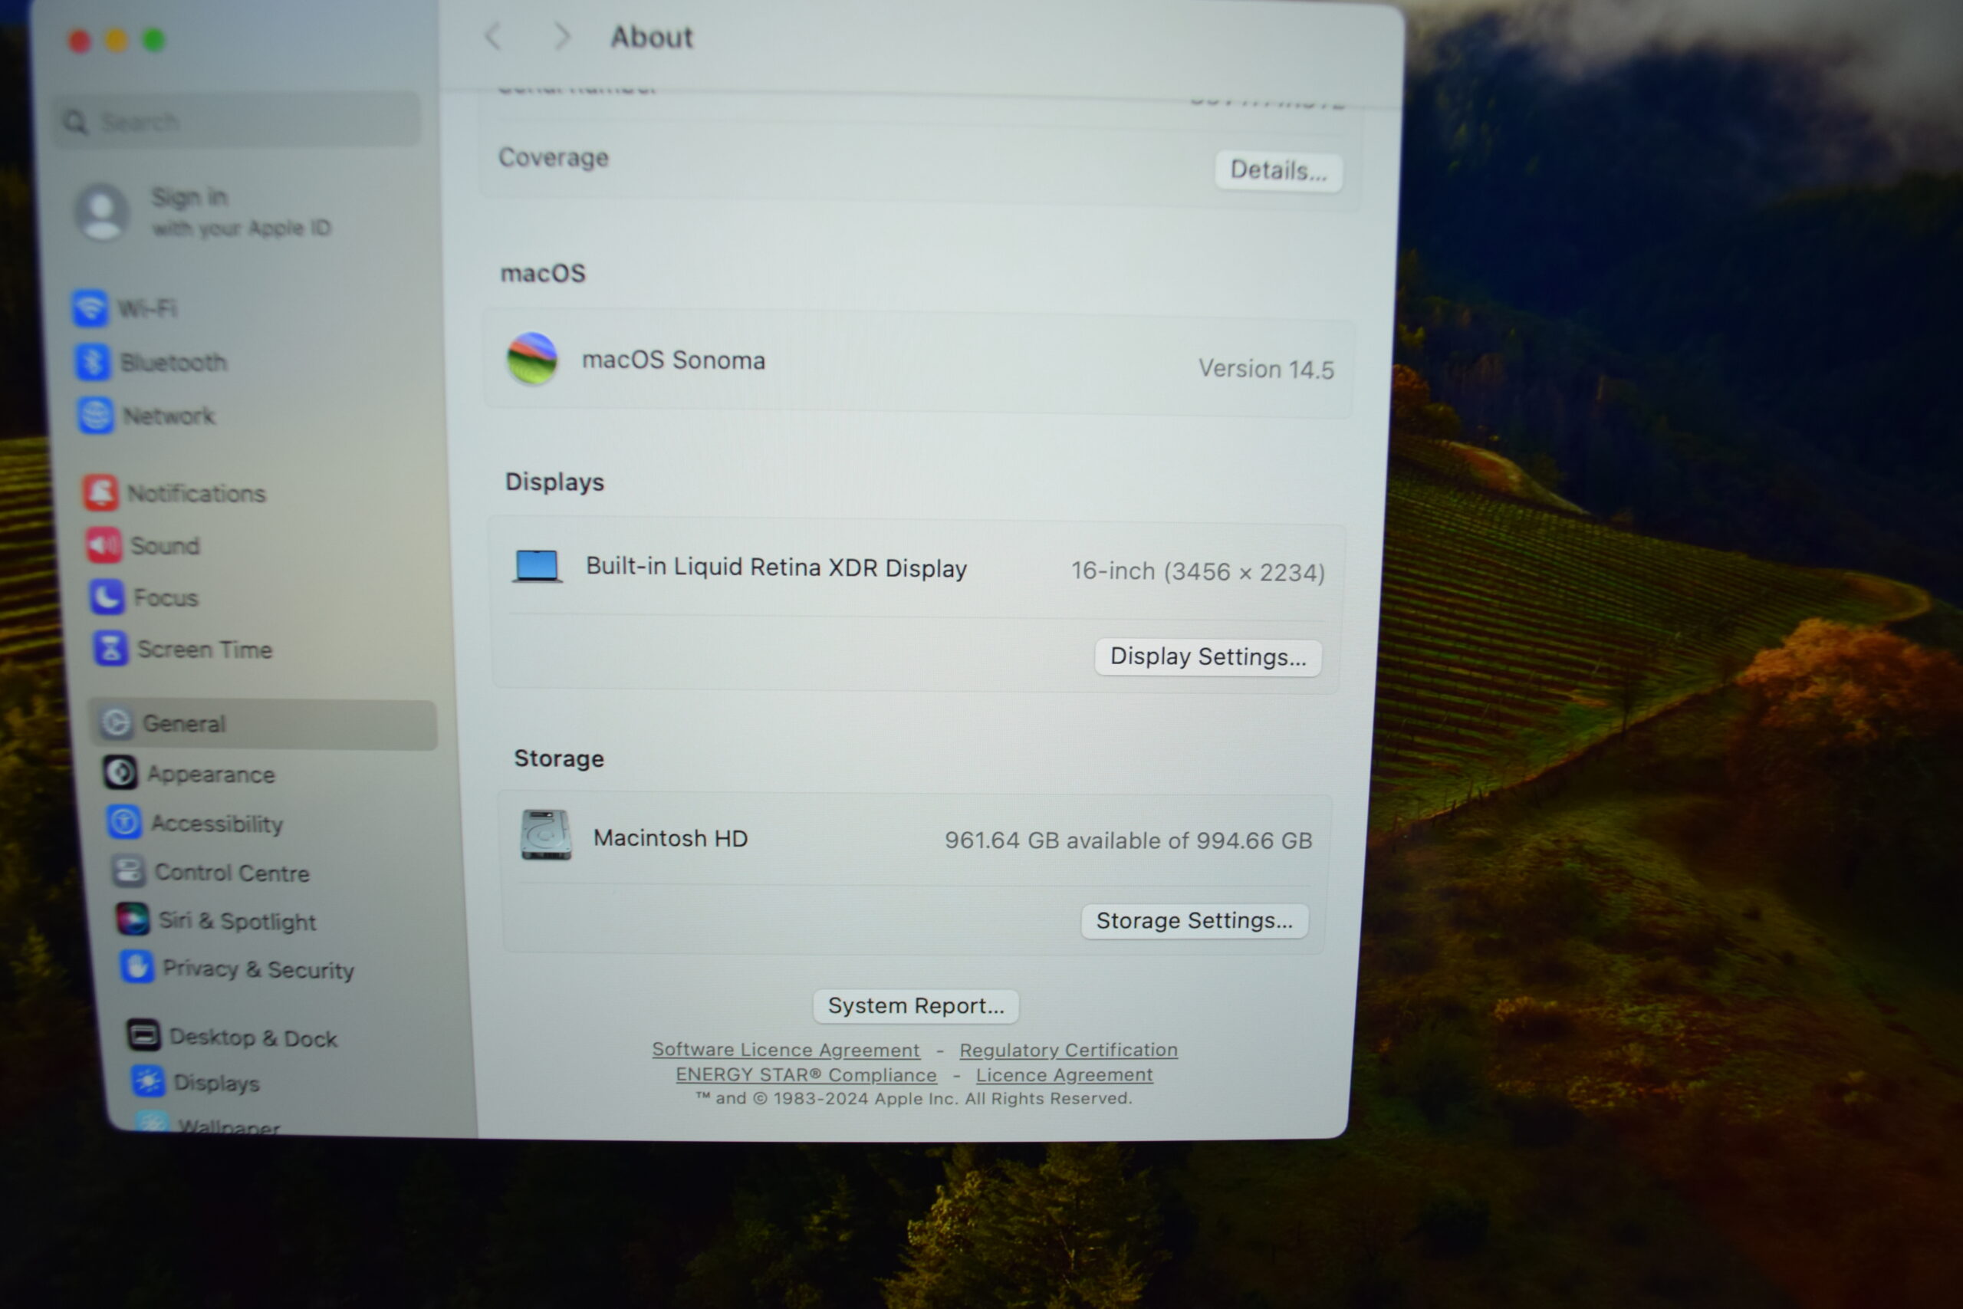The width and height of the screenshot is (1963, 1309).
Task: Click the Search field in sidebar
Action: pyautogui.click(x=237, y=121)
